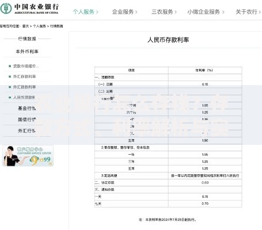This screenshot has height=230, width=262.
Task: Click the 2024年7月25日 effective-date note
Action: coord(168,220)
